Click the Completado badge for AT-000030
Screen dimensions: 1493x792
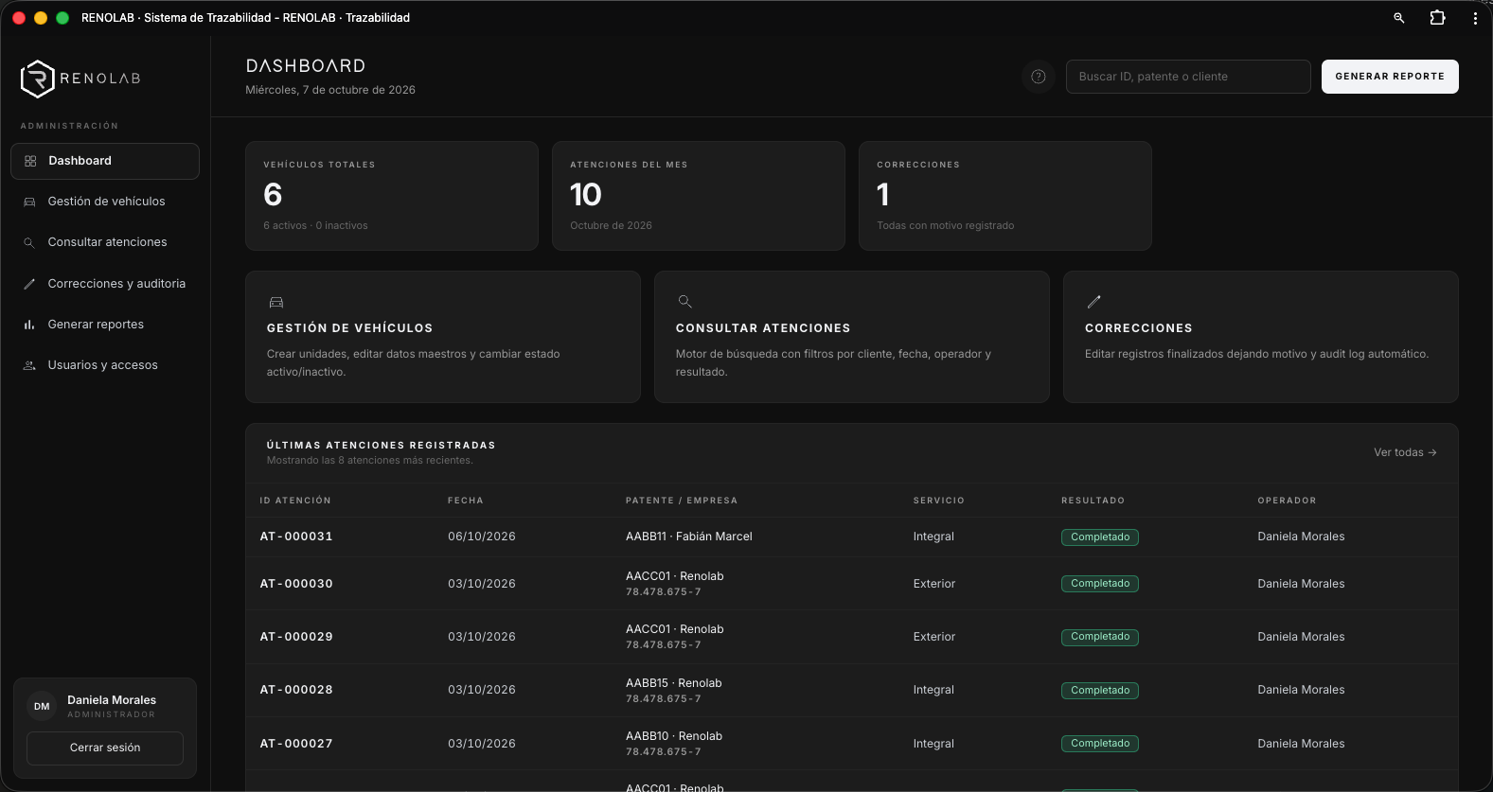click(x=1100, y=584)
